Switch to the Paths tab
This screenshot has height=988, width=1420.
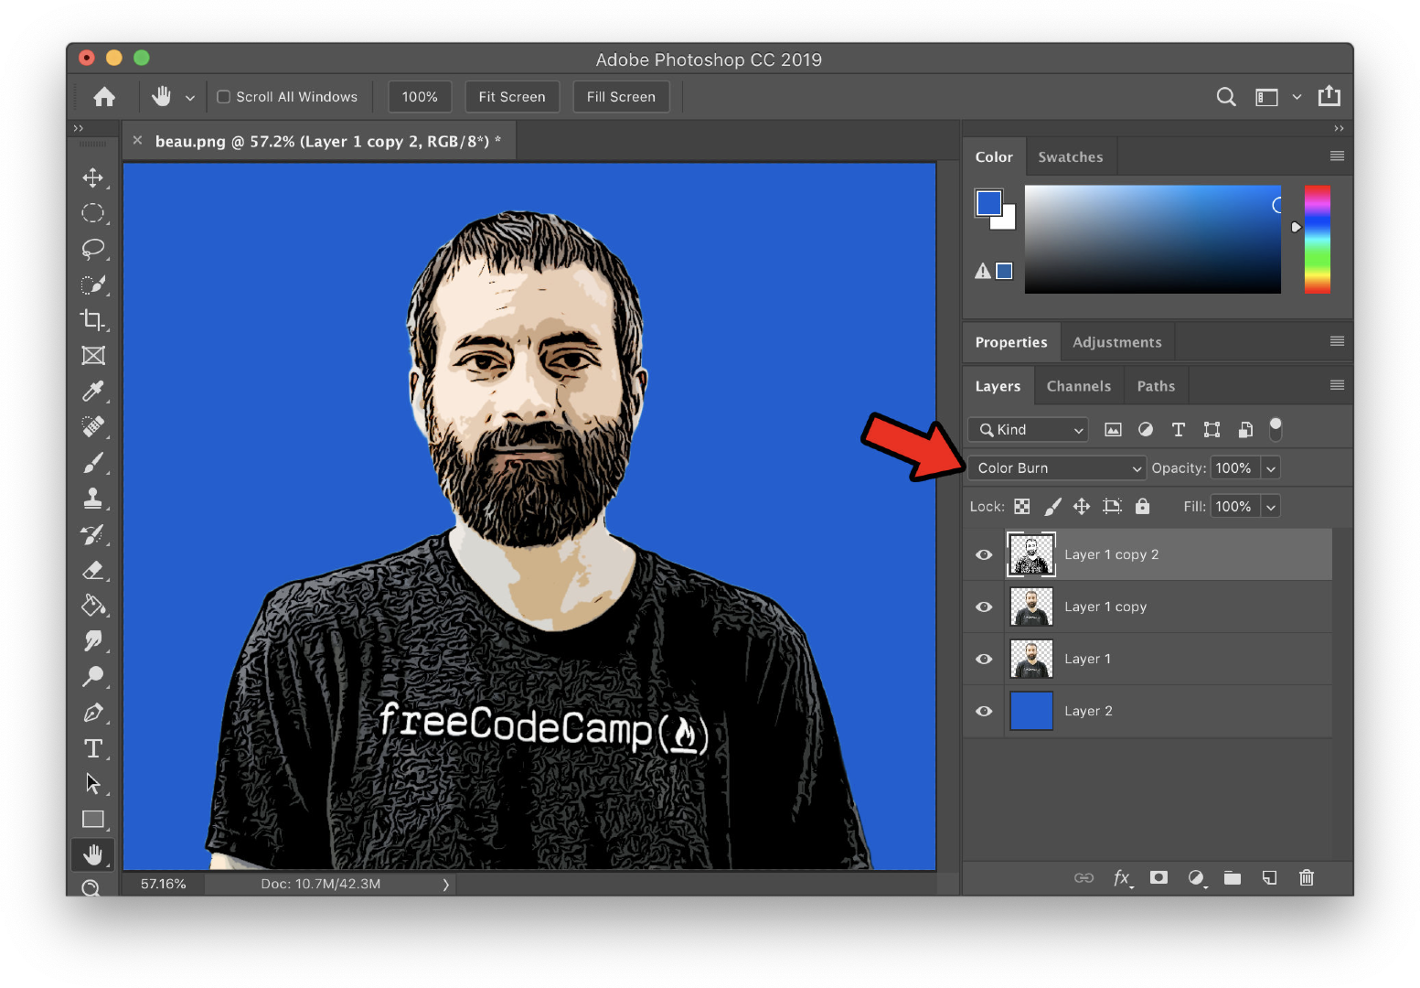coord(1156,386)
